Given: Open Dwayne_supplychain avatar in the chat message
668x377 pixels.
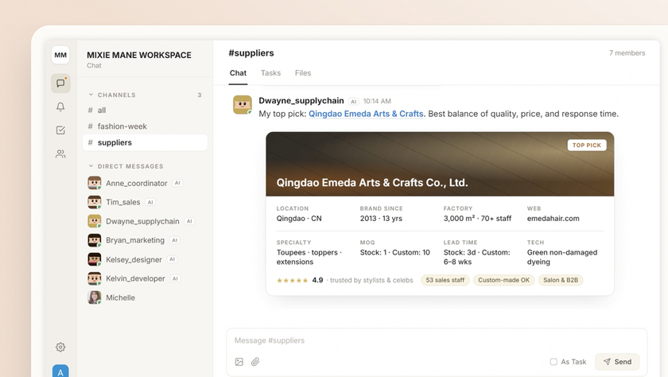Looking at the screenshot, I should click(x=242, y=105).
